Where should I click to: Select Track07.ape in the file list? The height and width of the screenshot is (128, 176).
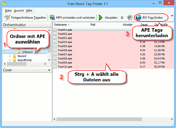pyautogui.click(x=65, y=54)
